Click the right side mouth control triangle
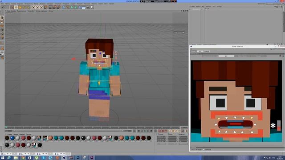 pyautogui.click(x=255, y=125)
